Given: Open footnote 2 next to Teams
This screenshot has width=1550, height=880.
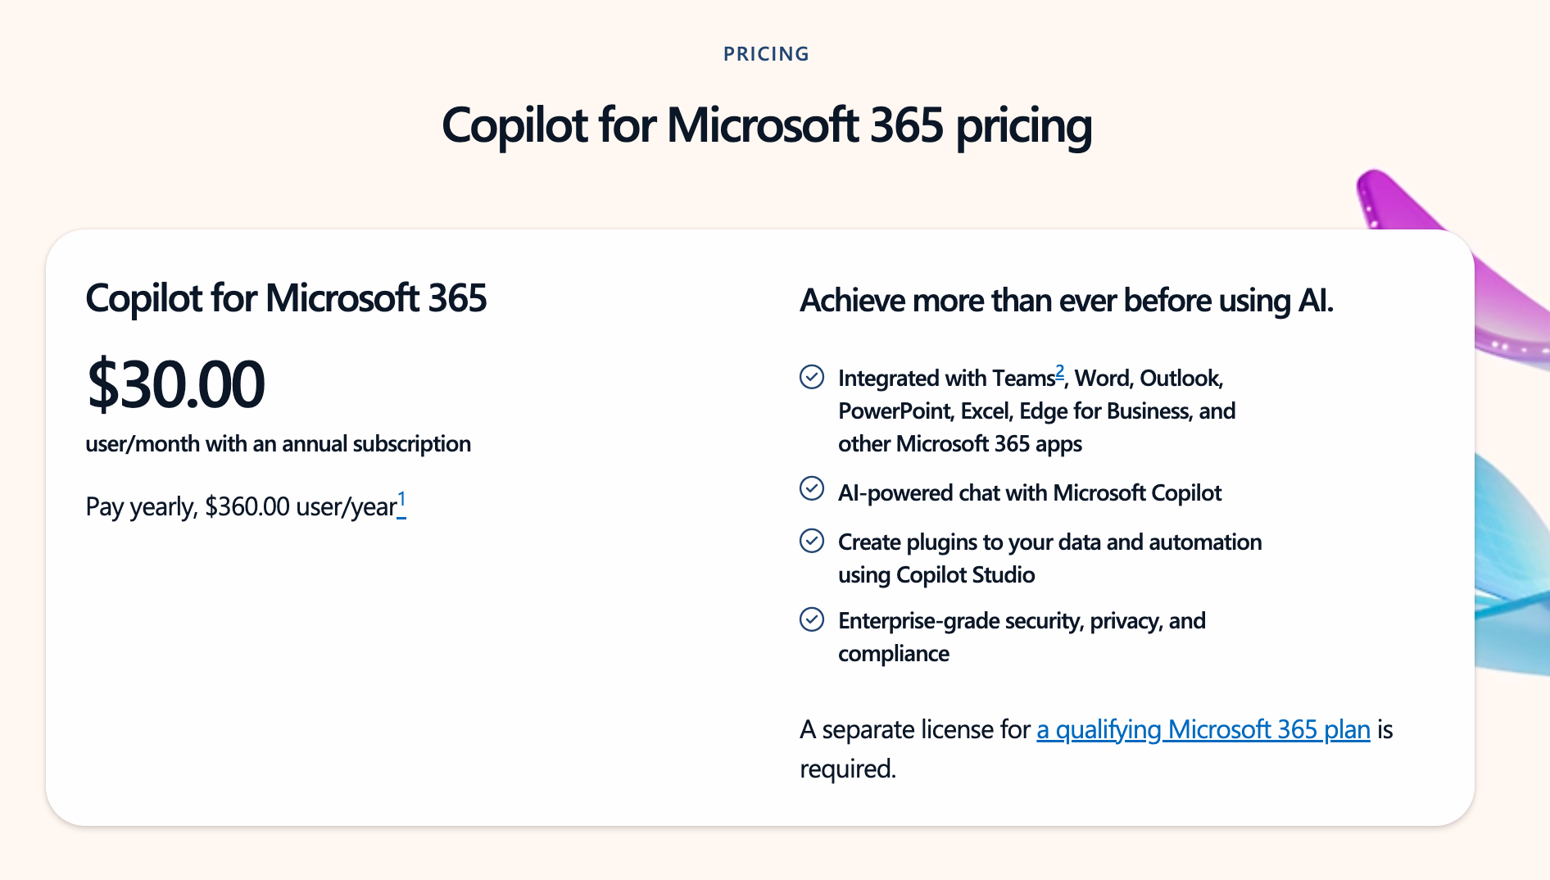Looking at the screenshot, I should 1059,373.
